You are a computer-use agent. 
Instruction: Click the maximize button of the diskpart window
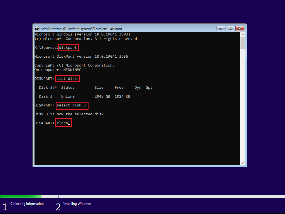coord(230,29)
